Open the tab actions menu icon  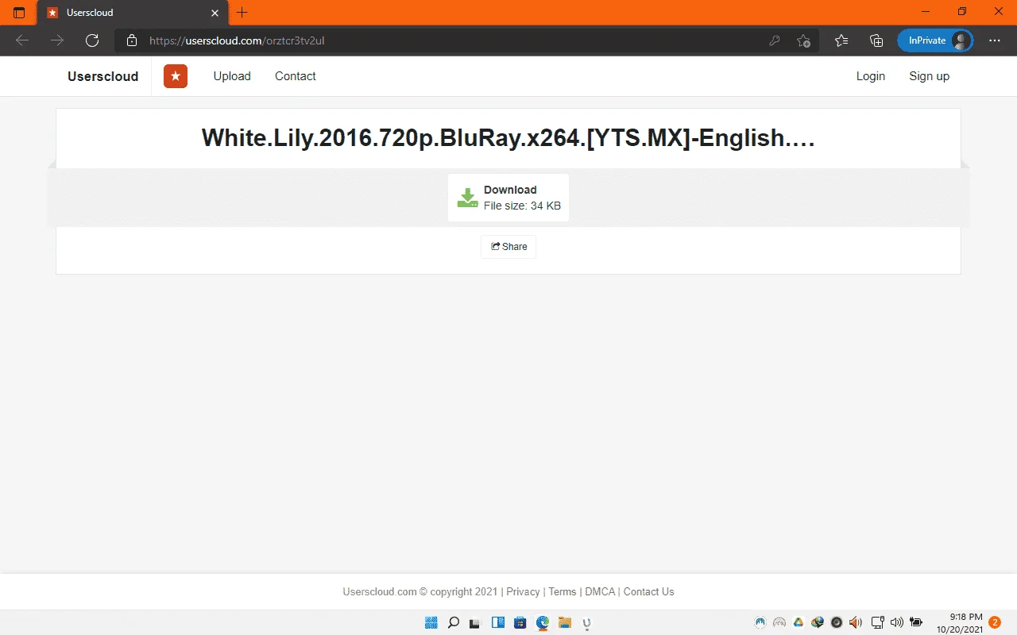19,13
